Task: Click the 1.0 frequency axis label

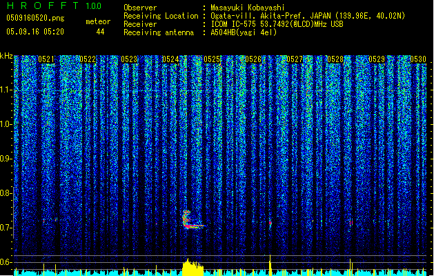Action: (6, 124)
